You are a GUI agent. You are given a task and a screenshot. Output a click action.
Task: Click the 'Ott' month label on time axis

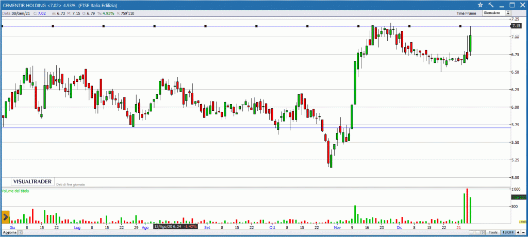point(272,228)
